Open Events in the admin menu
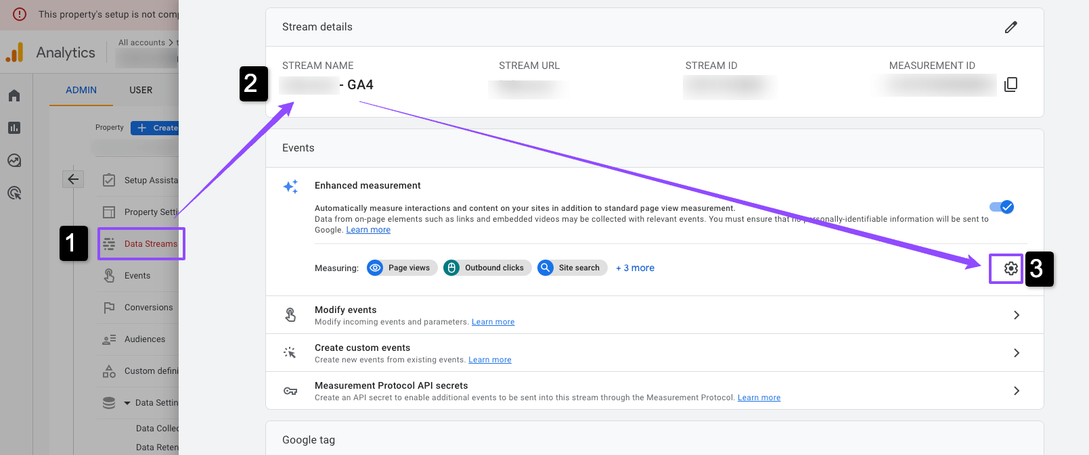 [137, 276]
